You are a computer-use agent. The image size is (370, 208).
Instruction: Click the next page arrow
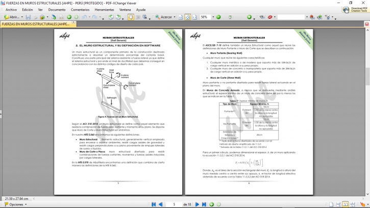pyautogui.click(x=198, y=204)
